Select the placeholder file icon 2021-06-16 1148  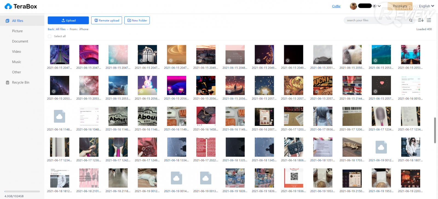coord(59,116)
